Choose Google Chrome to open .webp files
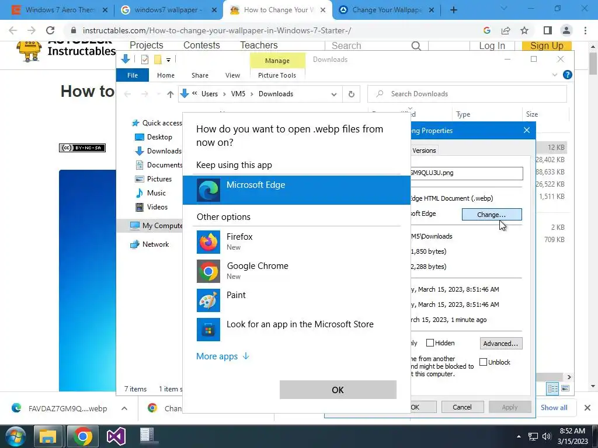 tap(296, 271)
